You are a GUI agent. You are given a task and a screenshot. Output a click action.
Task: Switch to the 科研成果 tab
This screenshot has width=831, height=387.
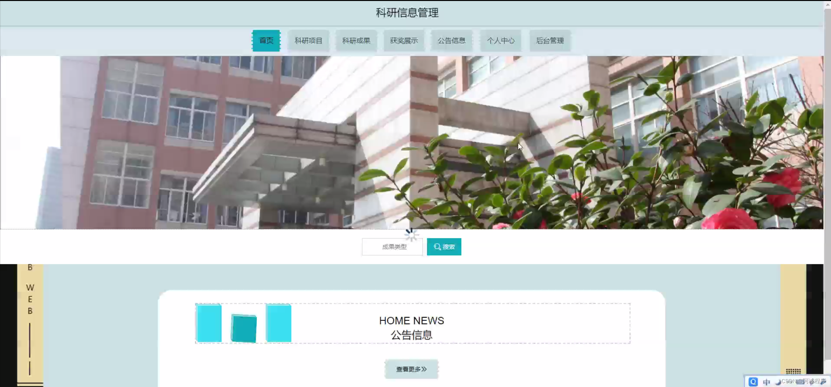(356, 41)
